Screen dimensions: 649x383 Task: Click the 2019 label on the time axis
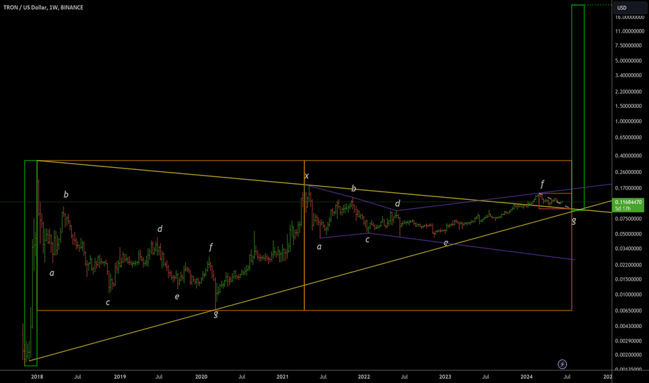[x=120, y=377]
